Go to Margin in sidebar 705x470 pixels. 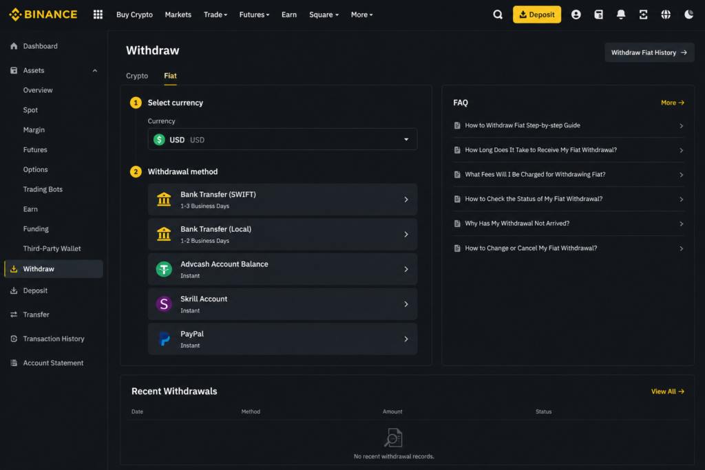(34, 129)
